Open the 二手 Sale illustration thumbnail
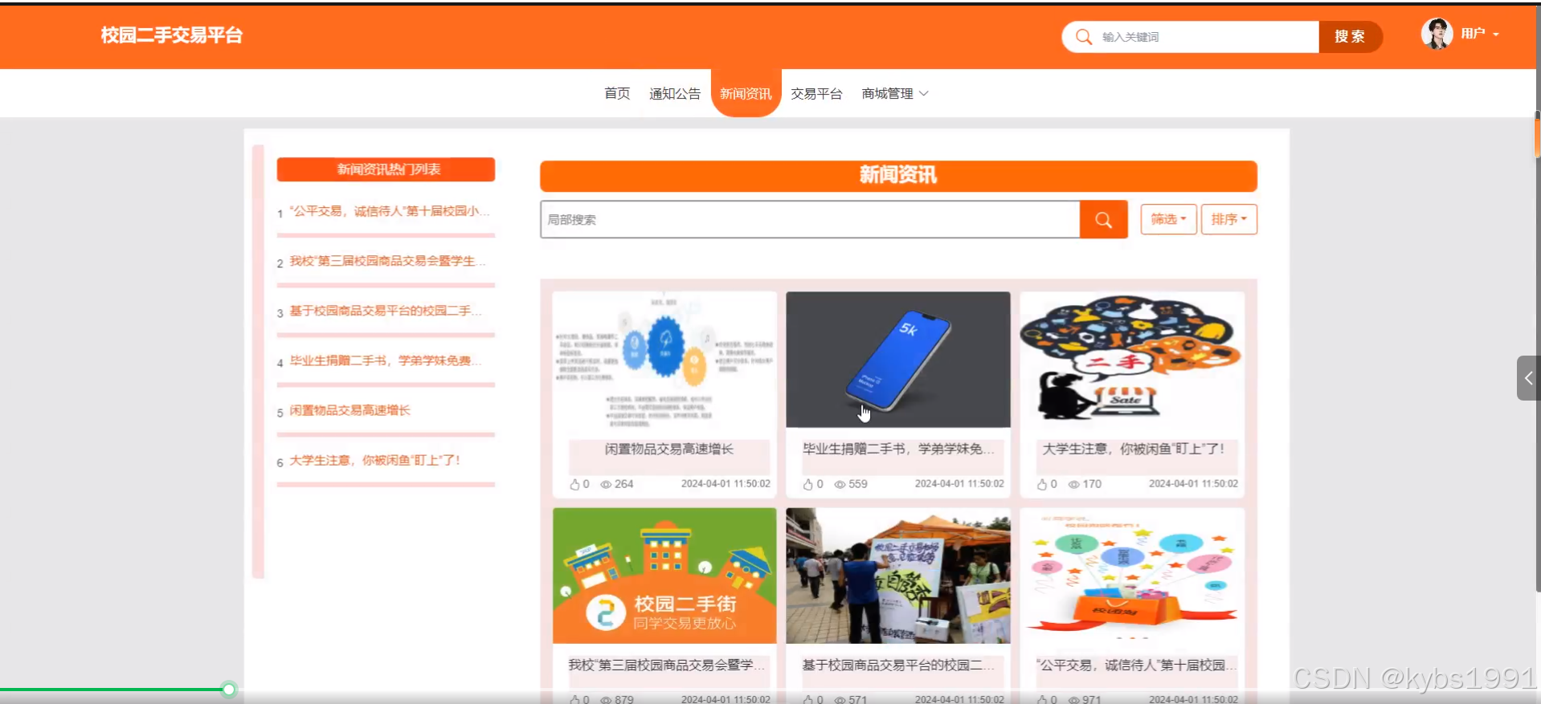This screenshot has width=1541, height=704. click(x=1132, y=360)
